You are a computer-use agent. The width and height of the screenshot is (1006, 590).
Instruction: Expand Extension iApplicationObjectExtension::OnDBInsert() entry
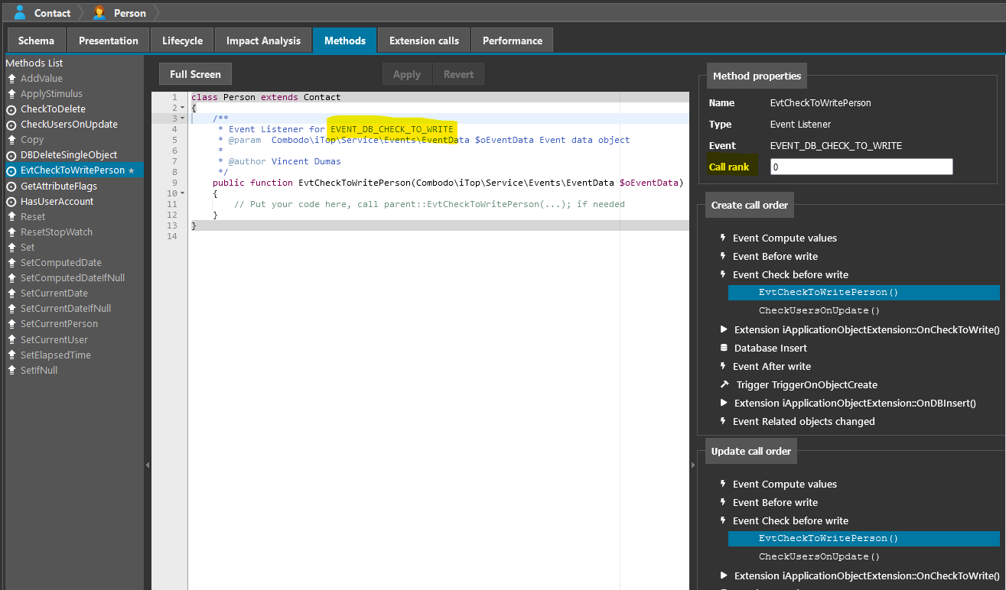click(x=724, y=403)
